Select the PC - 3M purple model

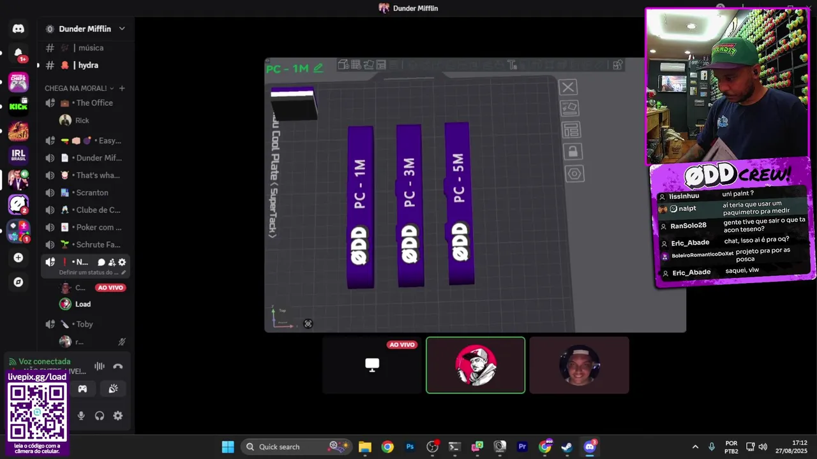point(410,205)
